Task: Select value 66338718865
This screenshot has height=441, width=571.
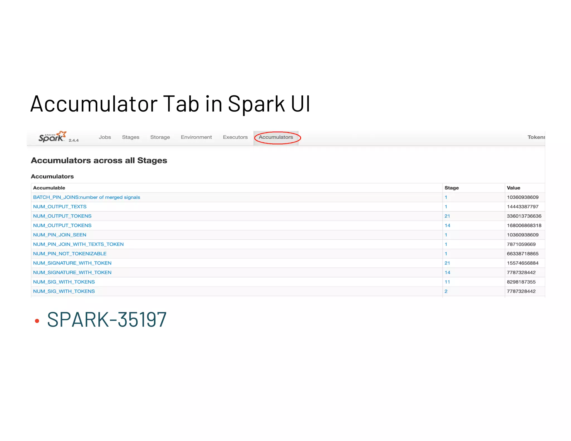Action: pos(522,254)
